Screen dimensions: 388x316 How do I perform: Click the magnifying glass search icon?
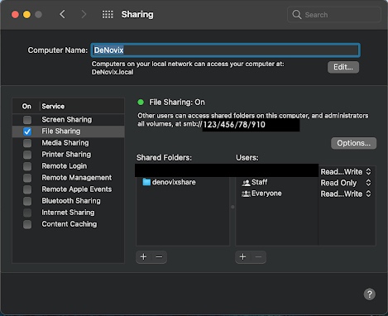[x=297, y=15]
